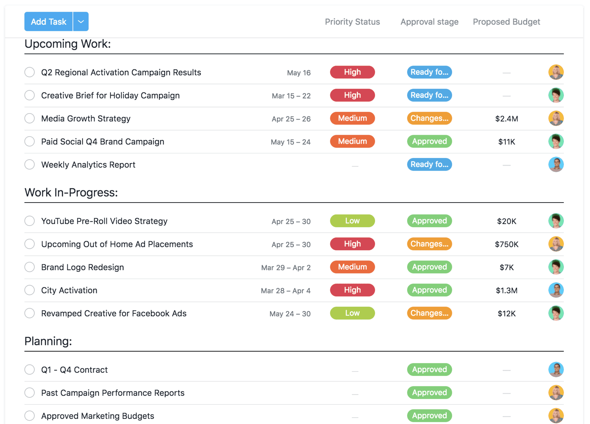This screenshot has height=424, width=590.
Task: Click avatar for YouTube Pre-Roll Video Strategy
Action: coord(556,221)
